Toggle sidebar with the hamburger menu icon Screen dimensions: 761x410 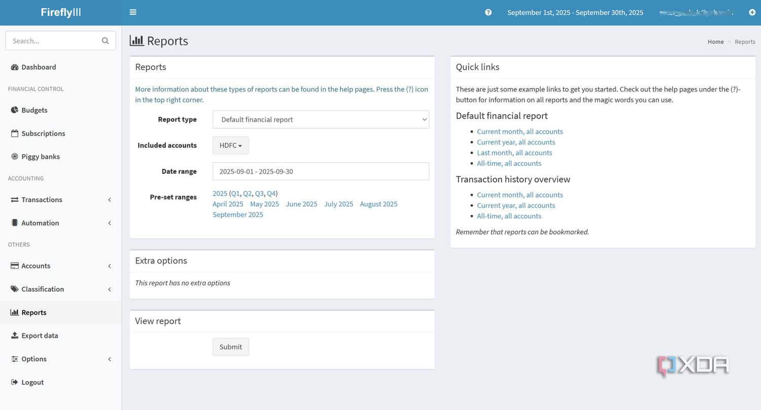[x=133, y=12]
